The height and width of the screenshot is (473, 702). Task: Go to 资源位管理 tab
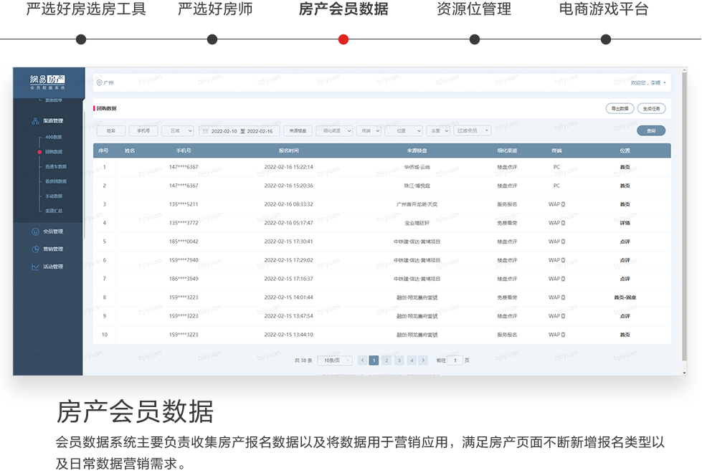474,9
